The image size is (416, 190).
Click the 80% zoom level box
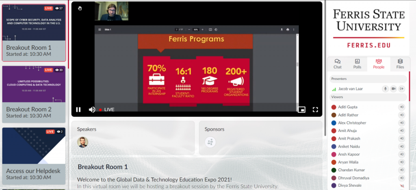coord(196,29)
